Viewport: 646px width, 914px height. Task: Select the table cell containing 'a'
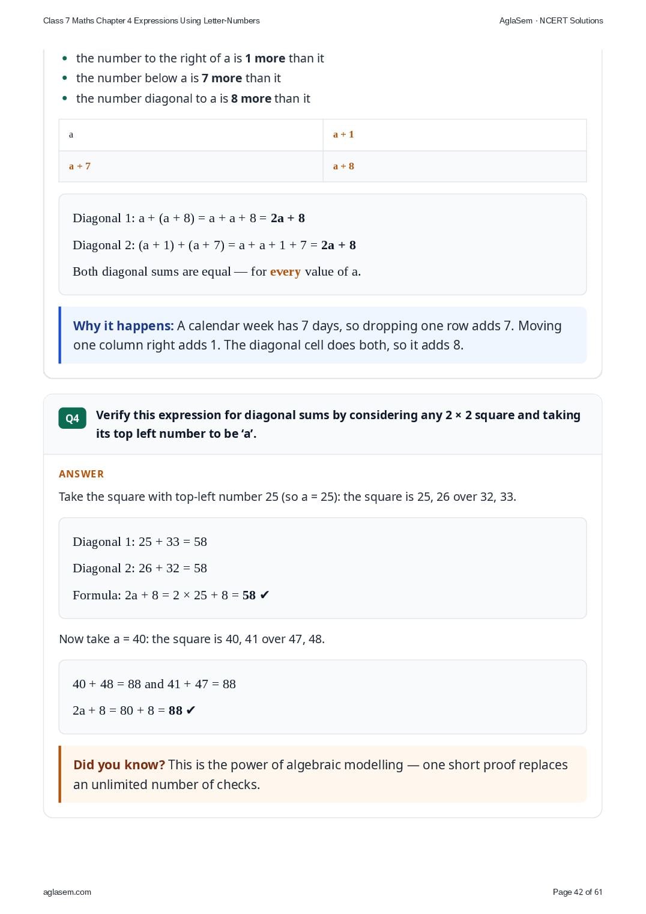click(191, 135)
